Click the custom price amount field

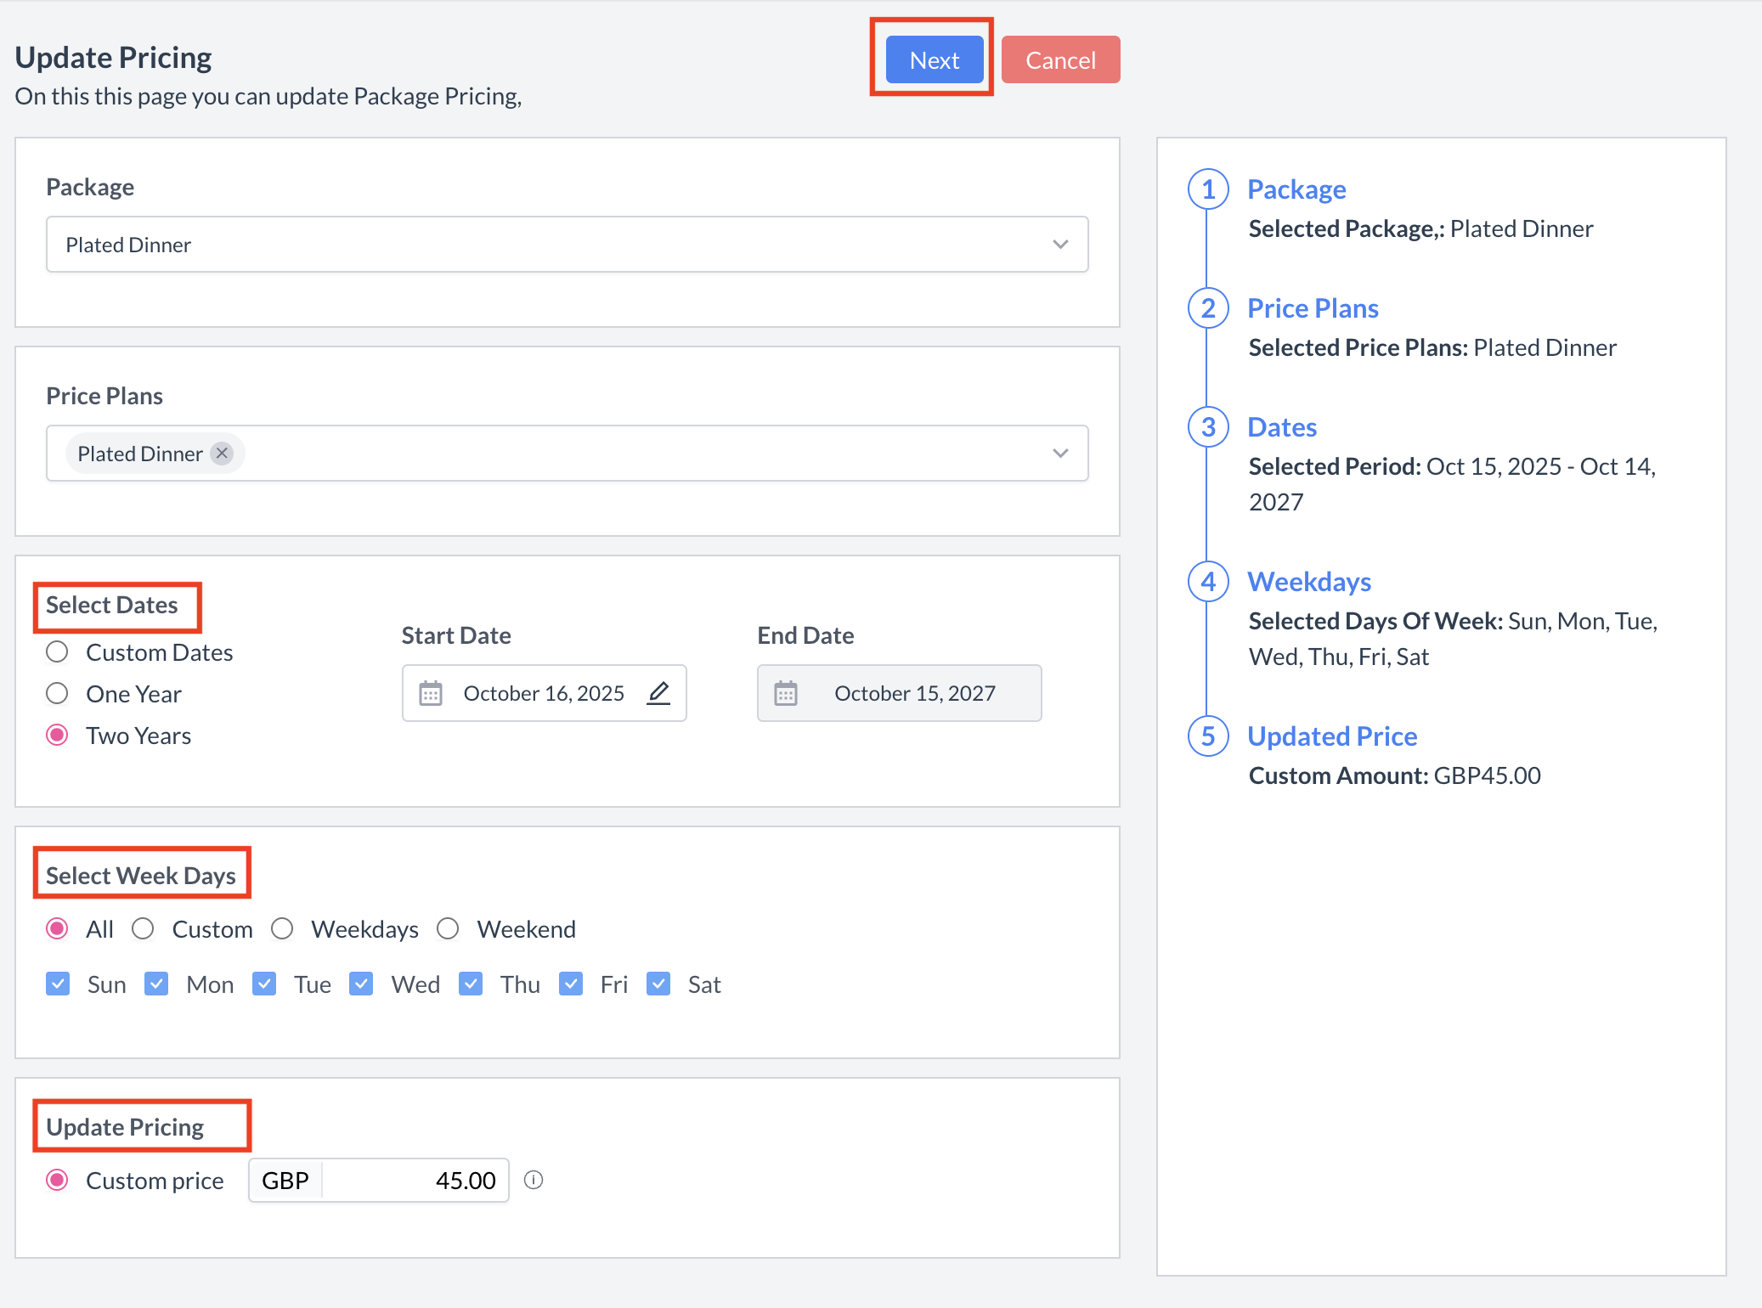[x=416, y=1181]
